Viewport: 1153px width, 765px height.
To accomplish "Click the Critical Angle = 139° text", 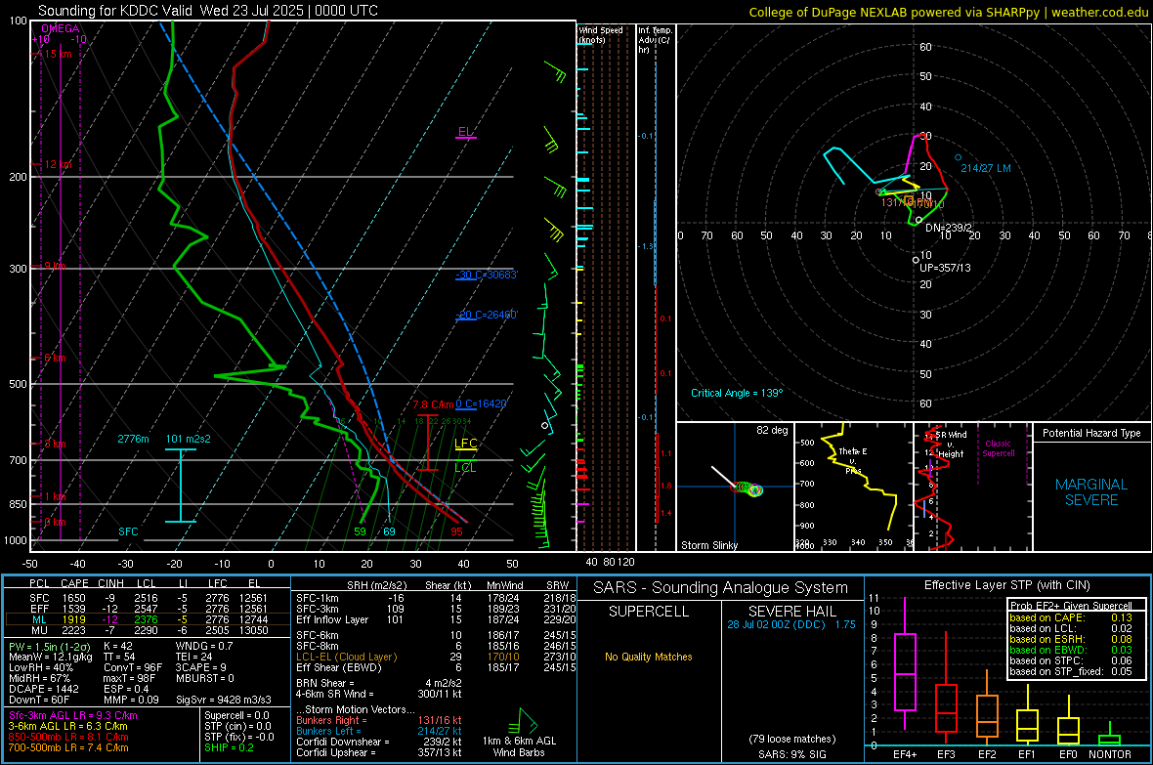I will coord(737,393).
